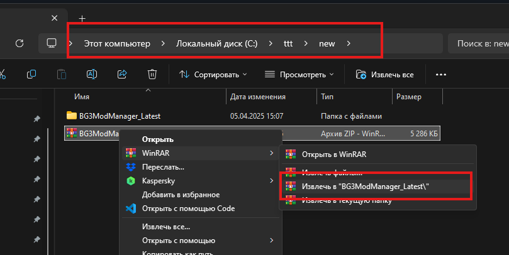Expand the WinRAR submenu arrow
Viewport: 509px width, 255px height.
pyautogui.click(x=271, y=153)
